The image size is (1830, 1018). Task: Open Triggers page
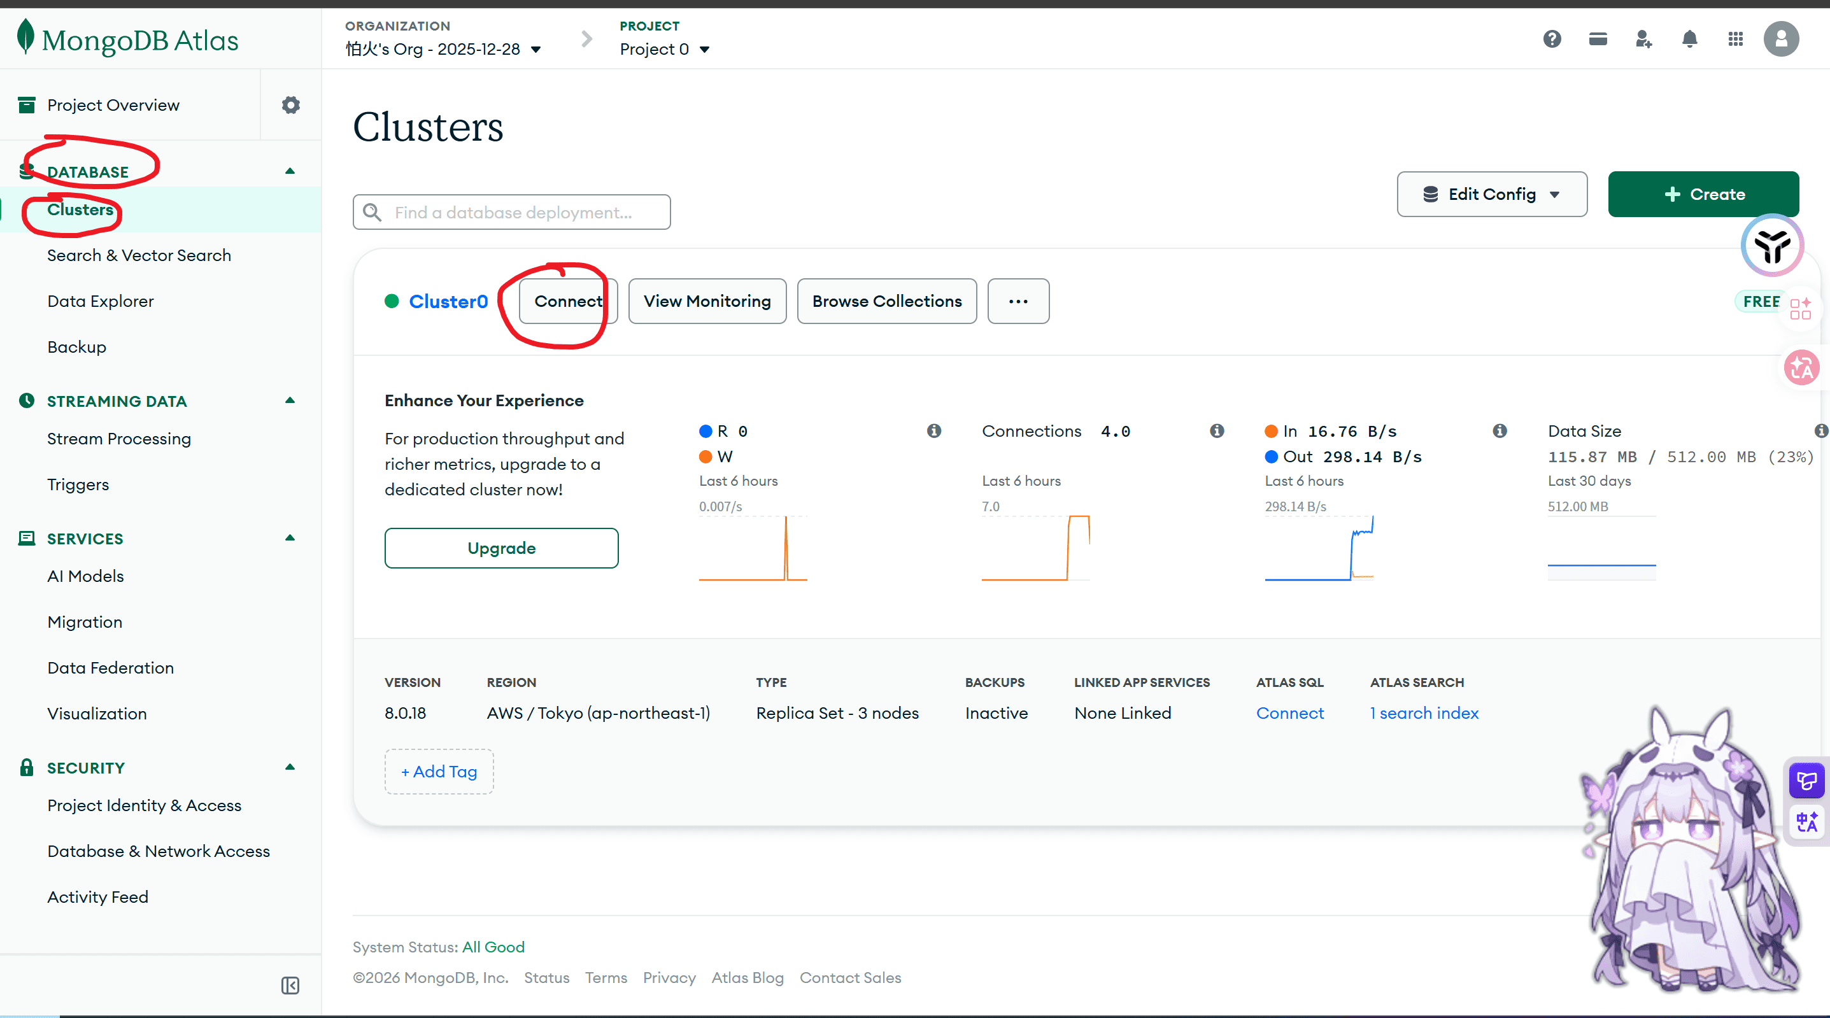point(78,484)
